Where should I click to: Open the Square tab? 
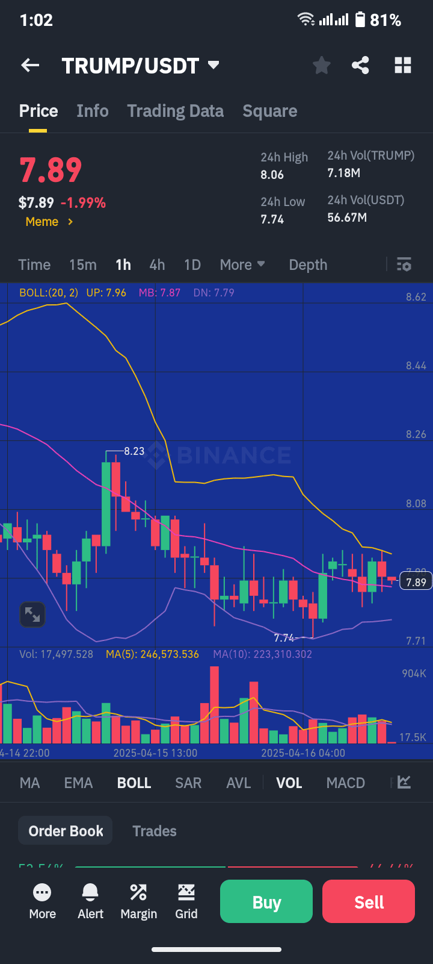pyautogui.click(x=270, y=111)
